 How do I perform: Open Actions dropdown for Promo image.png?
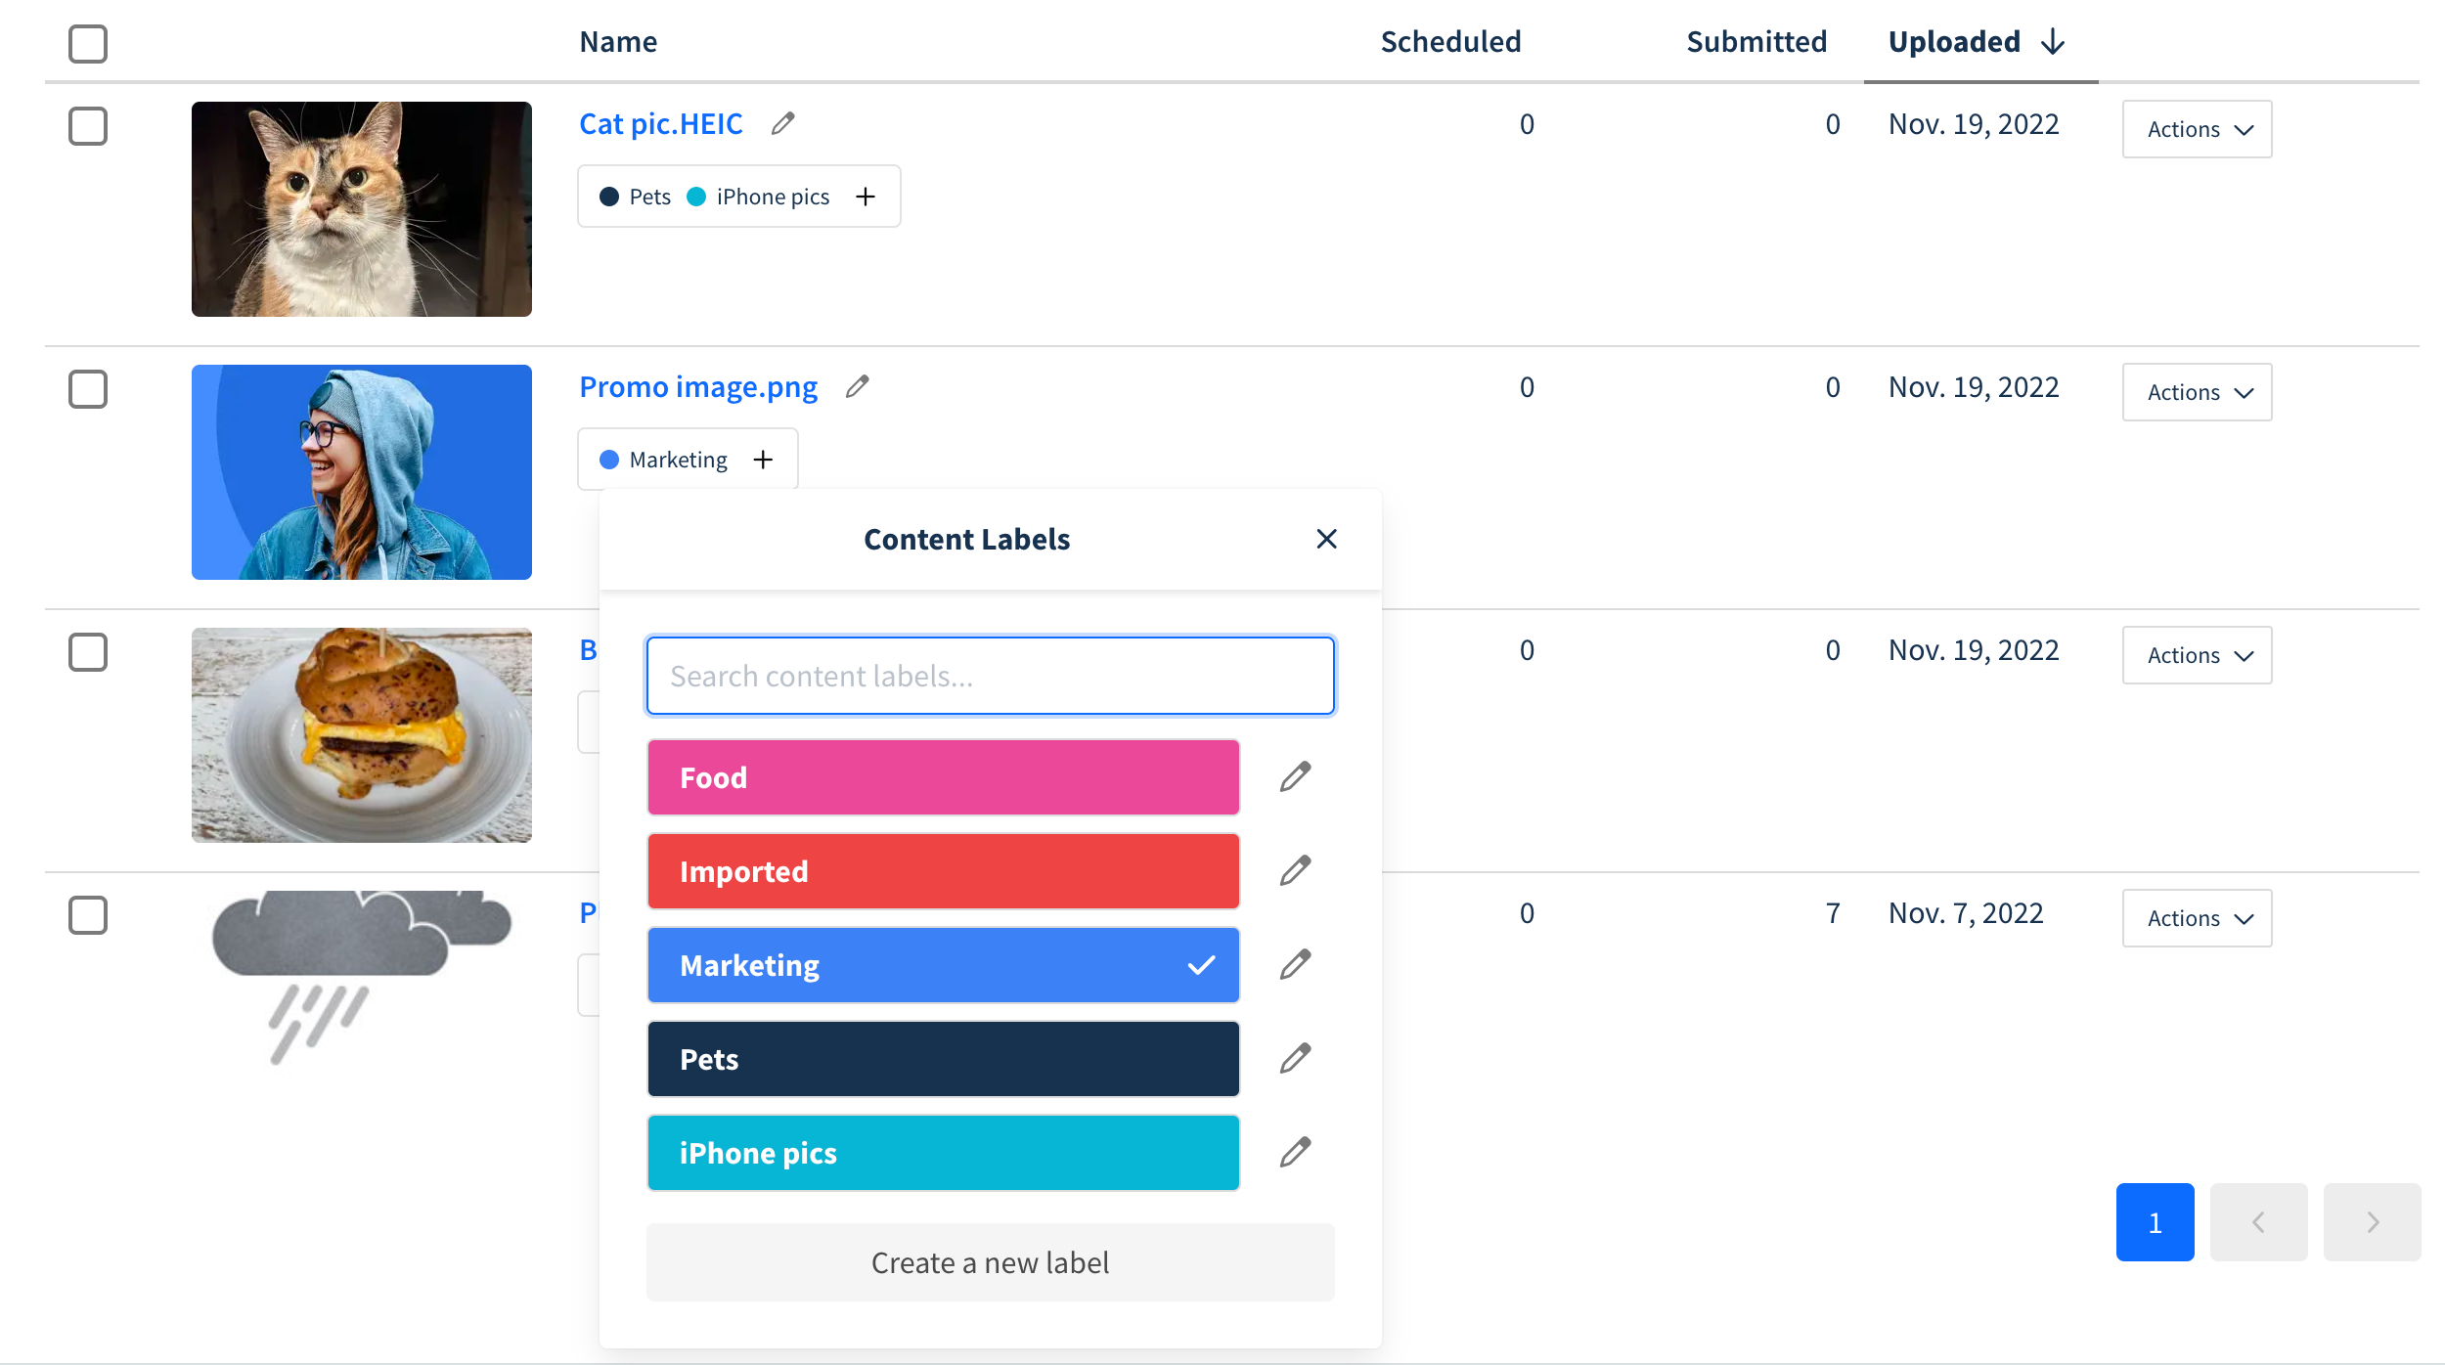[x=2197, y=392]
